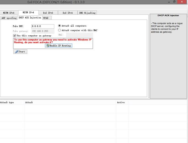Click the Enable IP Routing button
Screen dimensions: 188x143
58,46
